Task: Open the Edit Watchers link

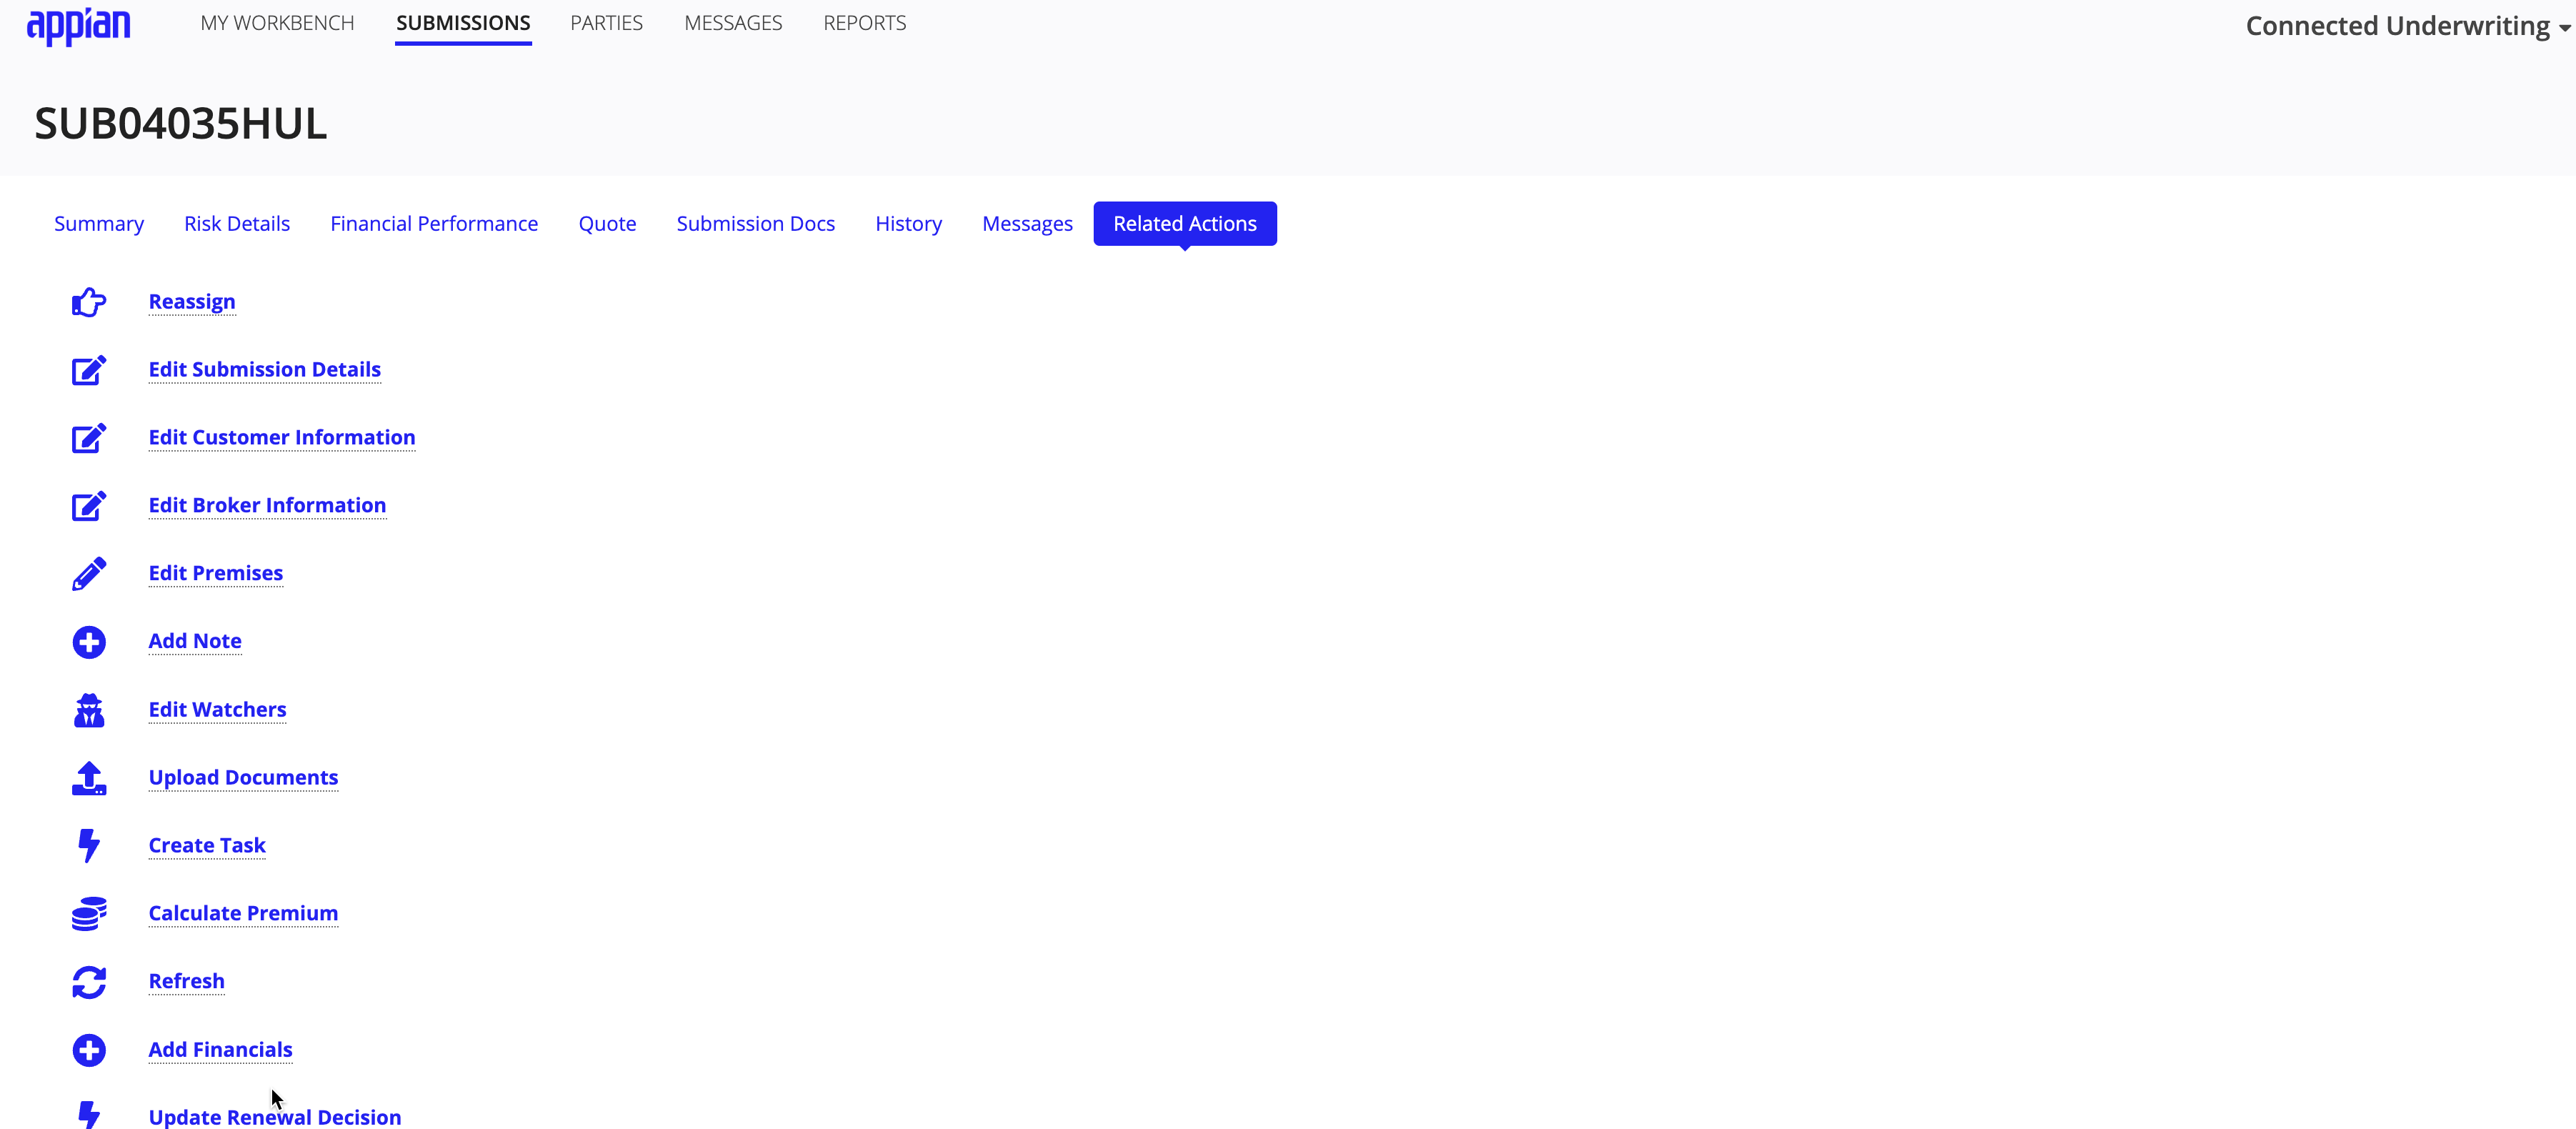Action: pos(218,710)
